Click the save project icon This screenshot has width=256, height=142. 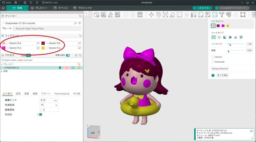[25, 3]
